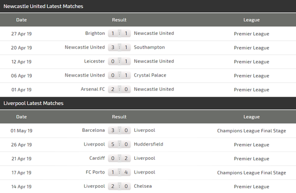Click the Date column header in Newcastle table
This screenshot has width=296, height=193.
(21, 20)
